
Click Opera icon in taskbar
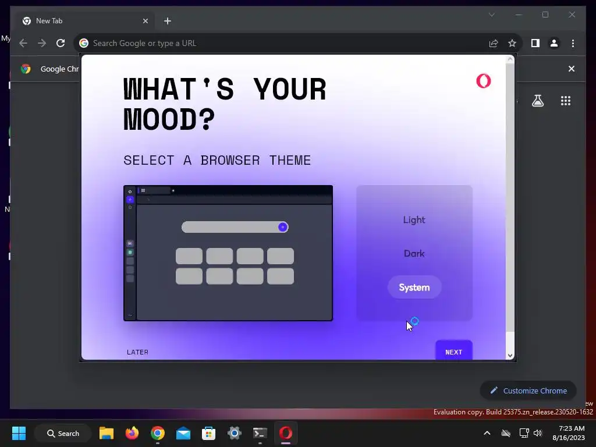click(285, 433)
